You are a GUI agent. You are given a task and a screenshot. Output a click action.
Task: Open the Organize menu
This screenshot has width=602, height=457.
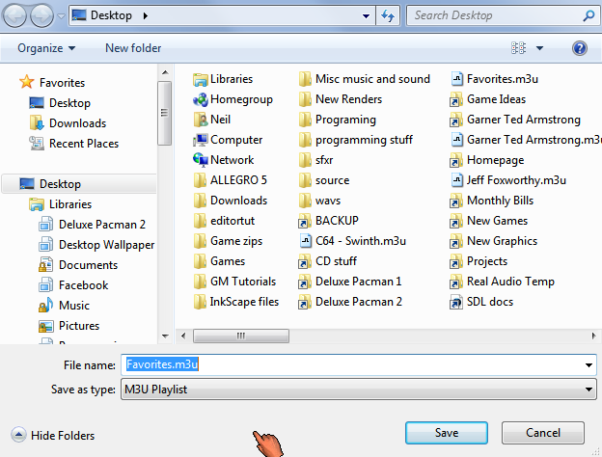point(46,48)
